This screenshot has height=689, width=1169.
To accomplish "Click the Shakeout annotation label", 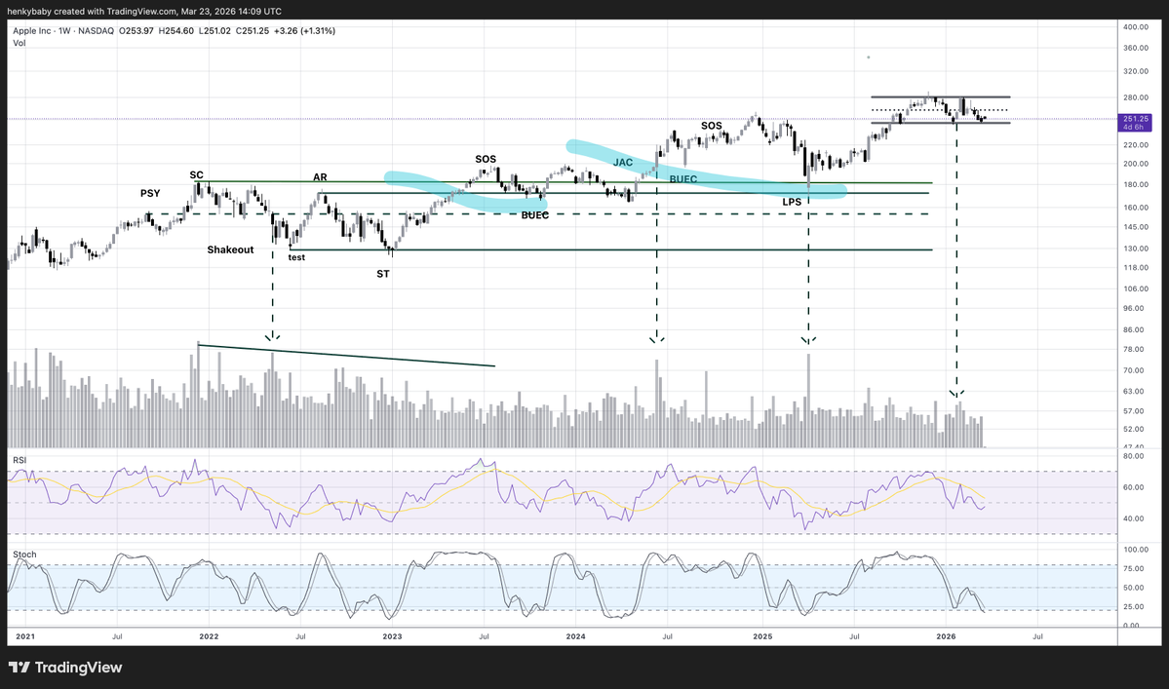I will click(230, 249).
